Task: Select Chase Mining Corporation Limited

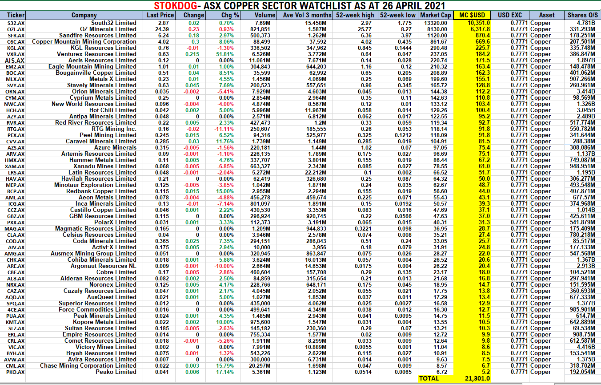Action: coord(88,365)
